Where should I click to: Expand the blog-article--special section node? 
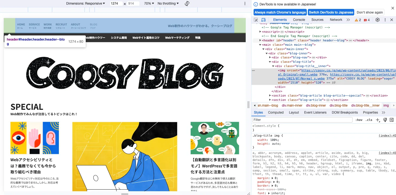pyautogui.click(x=270, y=96)
